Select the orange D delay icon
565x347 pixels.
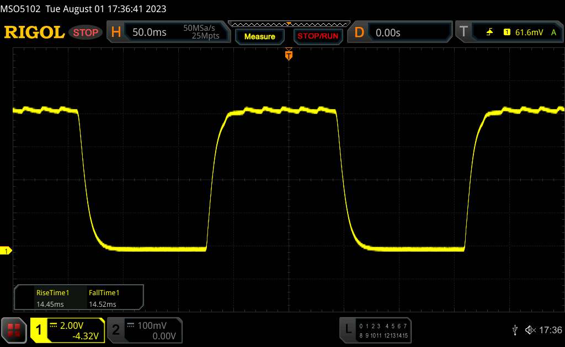pos(359,32)
